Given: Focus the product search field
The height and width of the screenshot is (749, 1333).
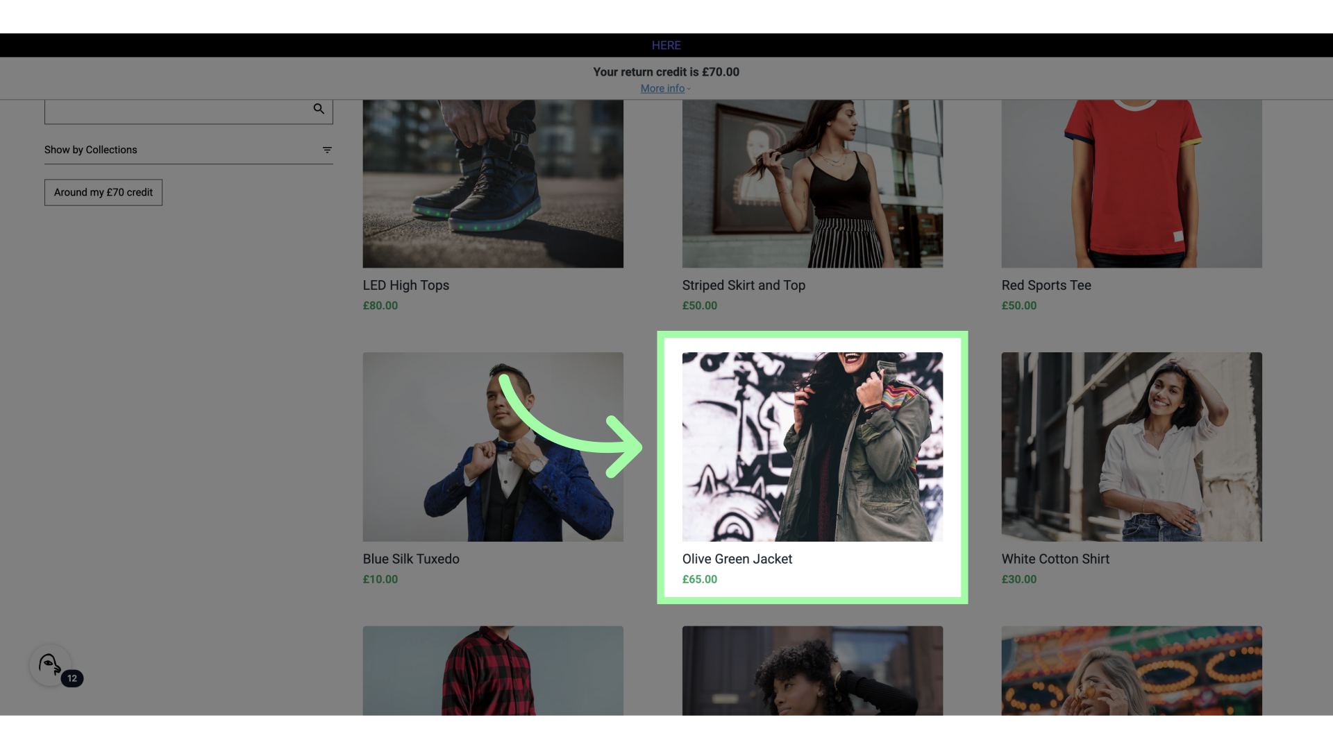Looking at the screenshot, I should pos(189,112).
